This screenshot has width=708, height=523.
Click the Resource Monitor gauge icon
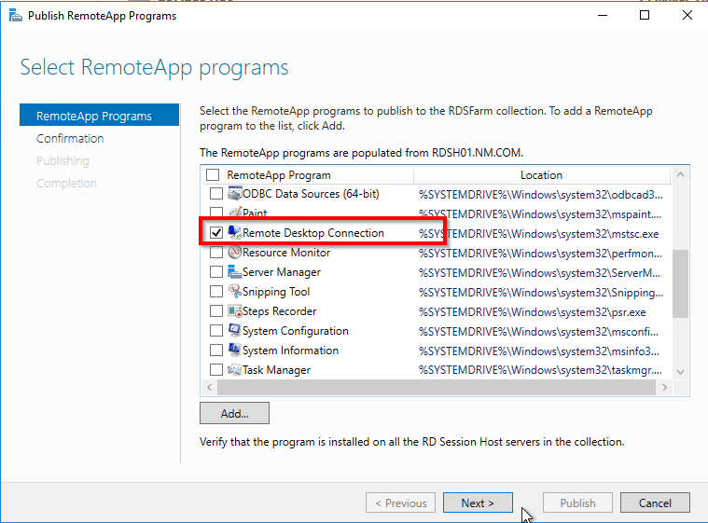pyautogui.click(x=235, y=253)
